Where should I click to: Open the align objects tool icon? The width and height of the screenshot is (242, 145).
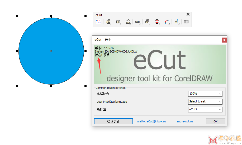point(177,22)
